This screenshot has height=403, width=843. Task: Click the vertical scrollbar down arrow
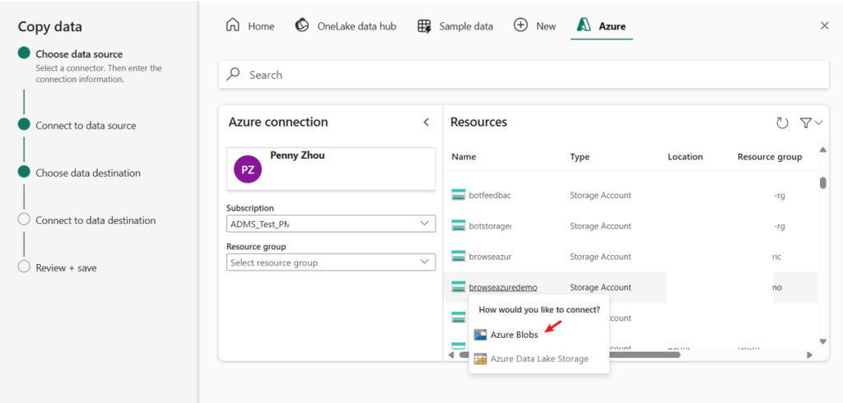[822, 341]
